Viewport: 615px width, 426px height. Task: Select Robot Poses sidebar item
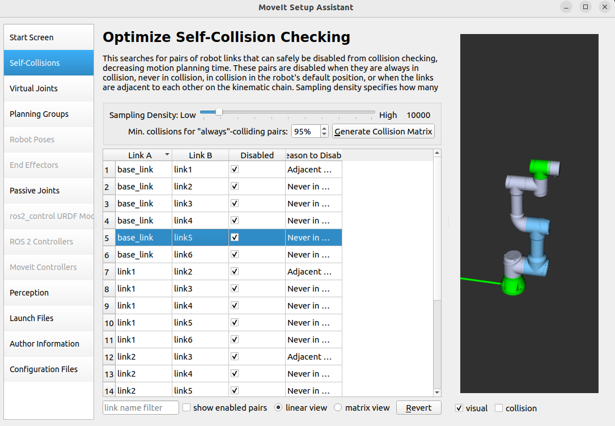[x=49, y=140]
